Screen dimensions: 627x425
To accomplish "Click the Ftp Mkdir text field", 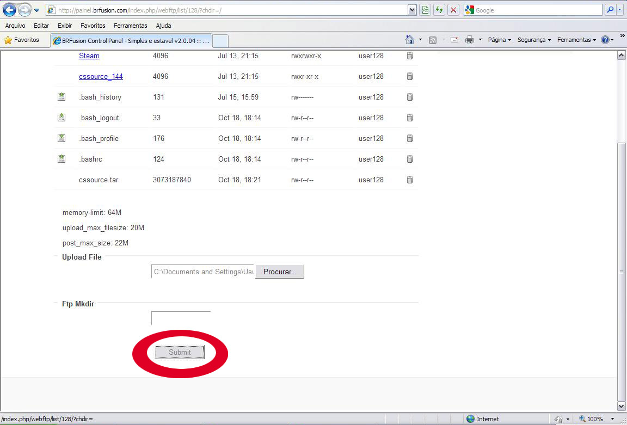I will 181,318.
